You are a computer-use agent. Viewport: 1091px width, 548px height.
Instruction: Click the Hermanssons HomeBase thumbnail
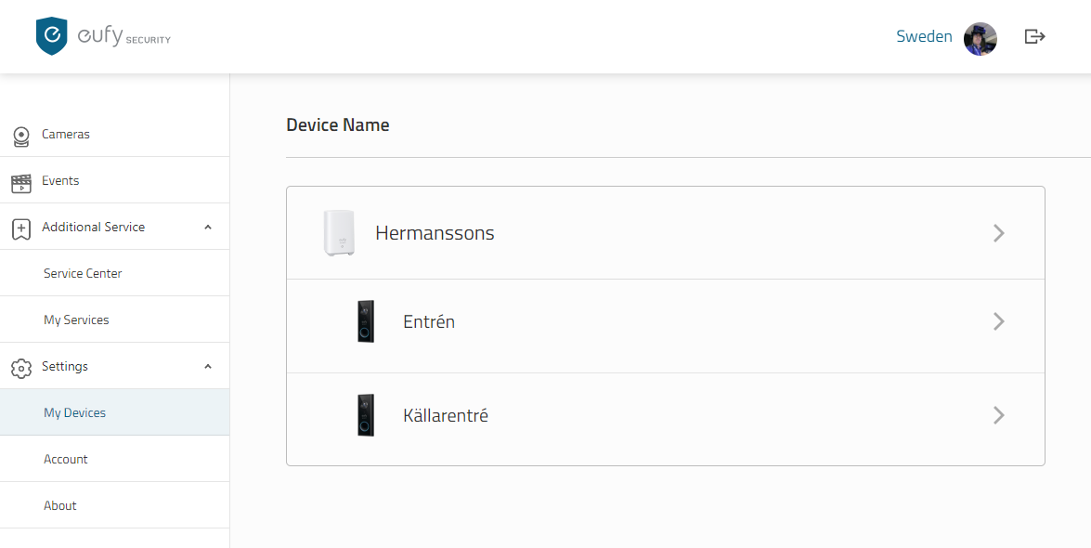(x=340, y=232)
